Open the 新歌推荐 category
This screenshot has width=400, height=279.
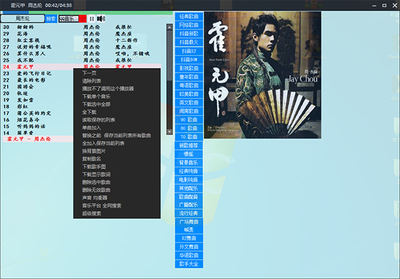pos(189,145)
